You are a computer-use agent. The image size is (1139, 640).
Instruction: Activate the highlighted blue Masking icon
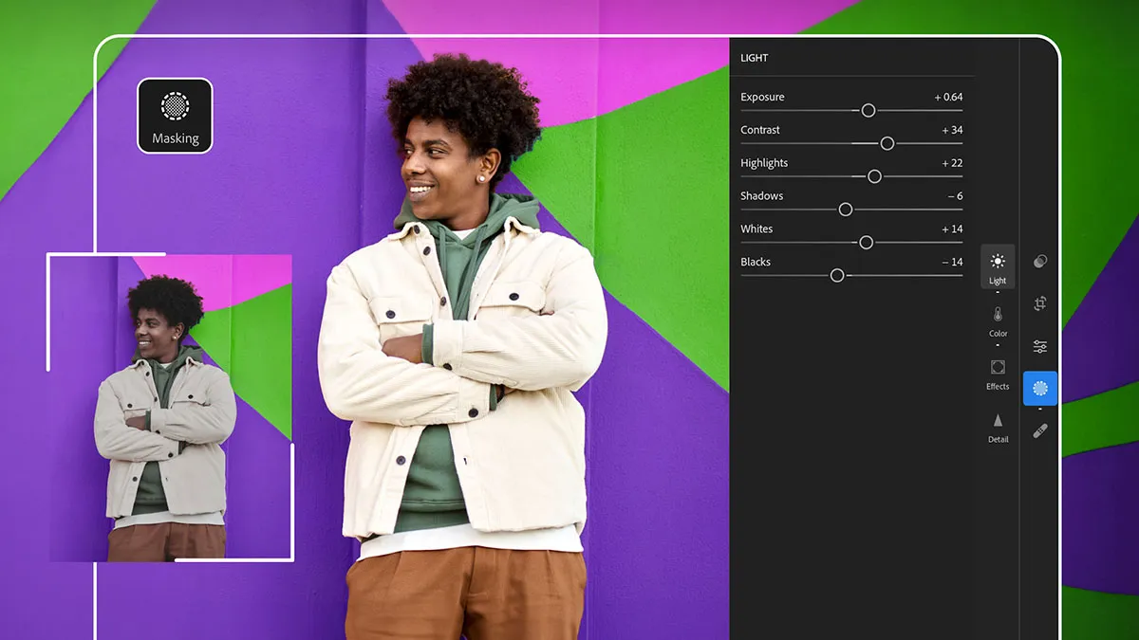coord(1040,389)
